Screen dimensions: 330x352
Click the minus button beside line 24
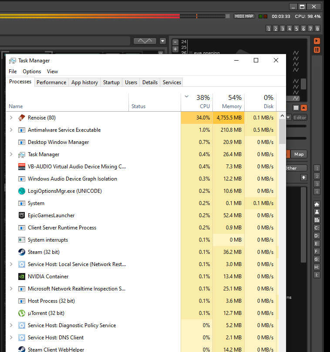pyautogui.click(x=175, y=42)
